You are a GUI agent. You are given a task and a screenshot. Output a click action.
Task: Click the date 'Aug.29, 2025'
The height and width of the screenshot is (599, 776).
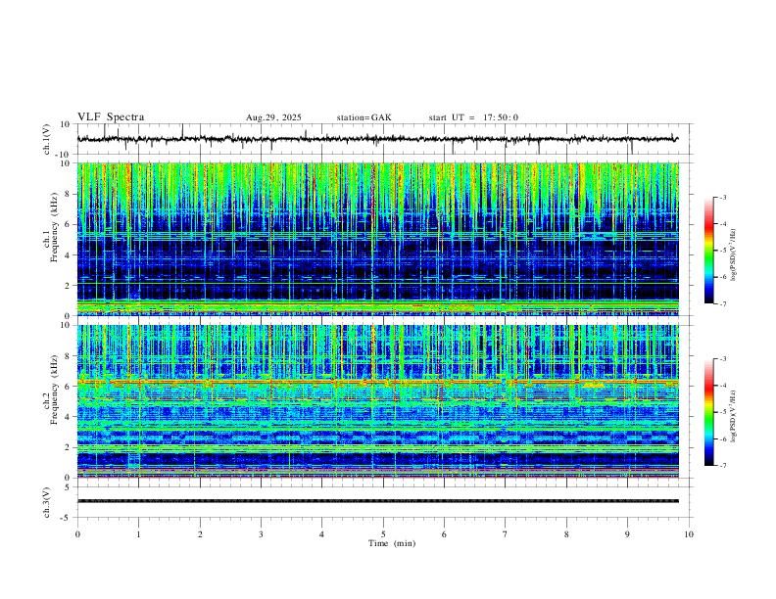[x=273, y=117]
